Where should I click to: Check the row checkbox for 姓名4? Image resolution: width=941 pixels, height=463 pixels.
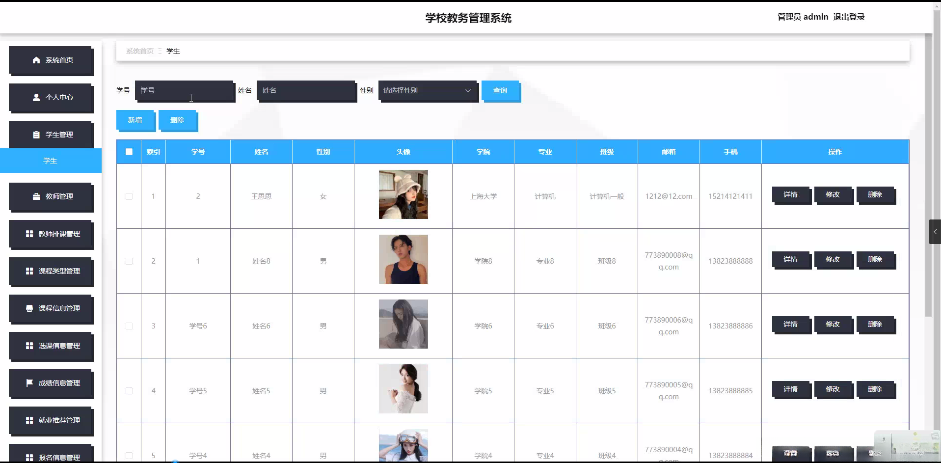point(129,456)
